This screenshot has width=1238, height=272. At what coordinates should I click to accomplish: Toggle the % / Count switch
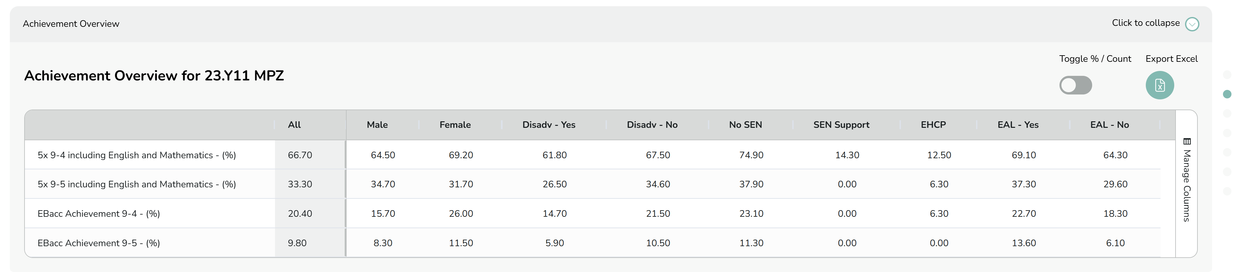(x=1075, y=86)
